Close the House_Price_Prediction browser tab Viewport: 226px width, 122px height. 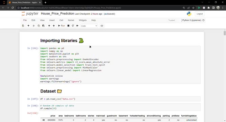click(40, 2)
